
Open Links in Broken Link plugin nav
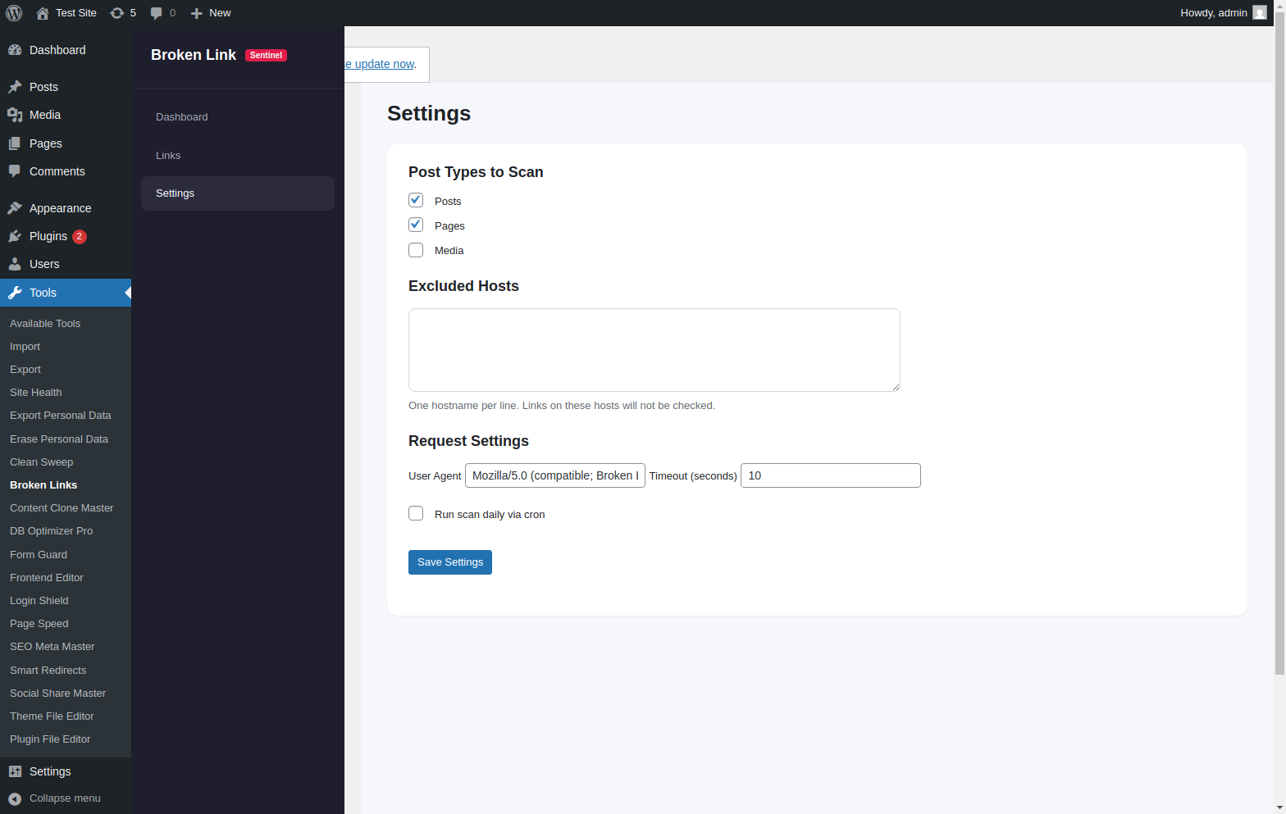[x=238, y=156]
